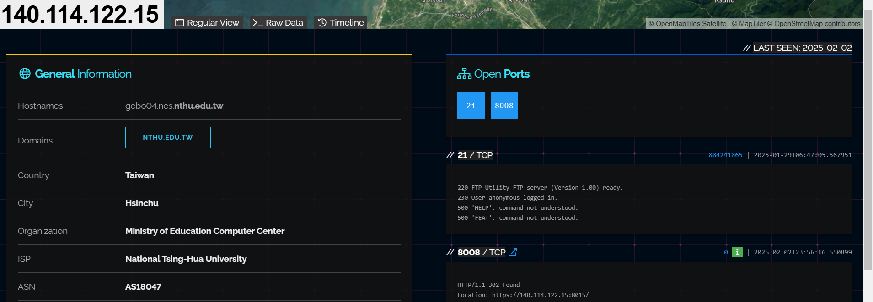Viewport: 873px width, 302px height.
Task: Click the NTHU.EDU.TW domain button
Action: (x=168, y=138)
